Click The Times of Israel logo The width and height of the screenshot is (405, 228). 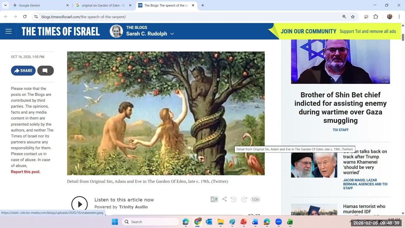[61, 31]
